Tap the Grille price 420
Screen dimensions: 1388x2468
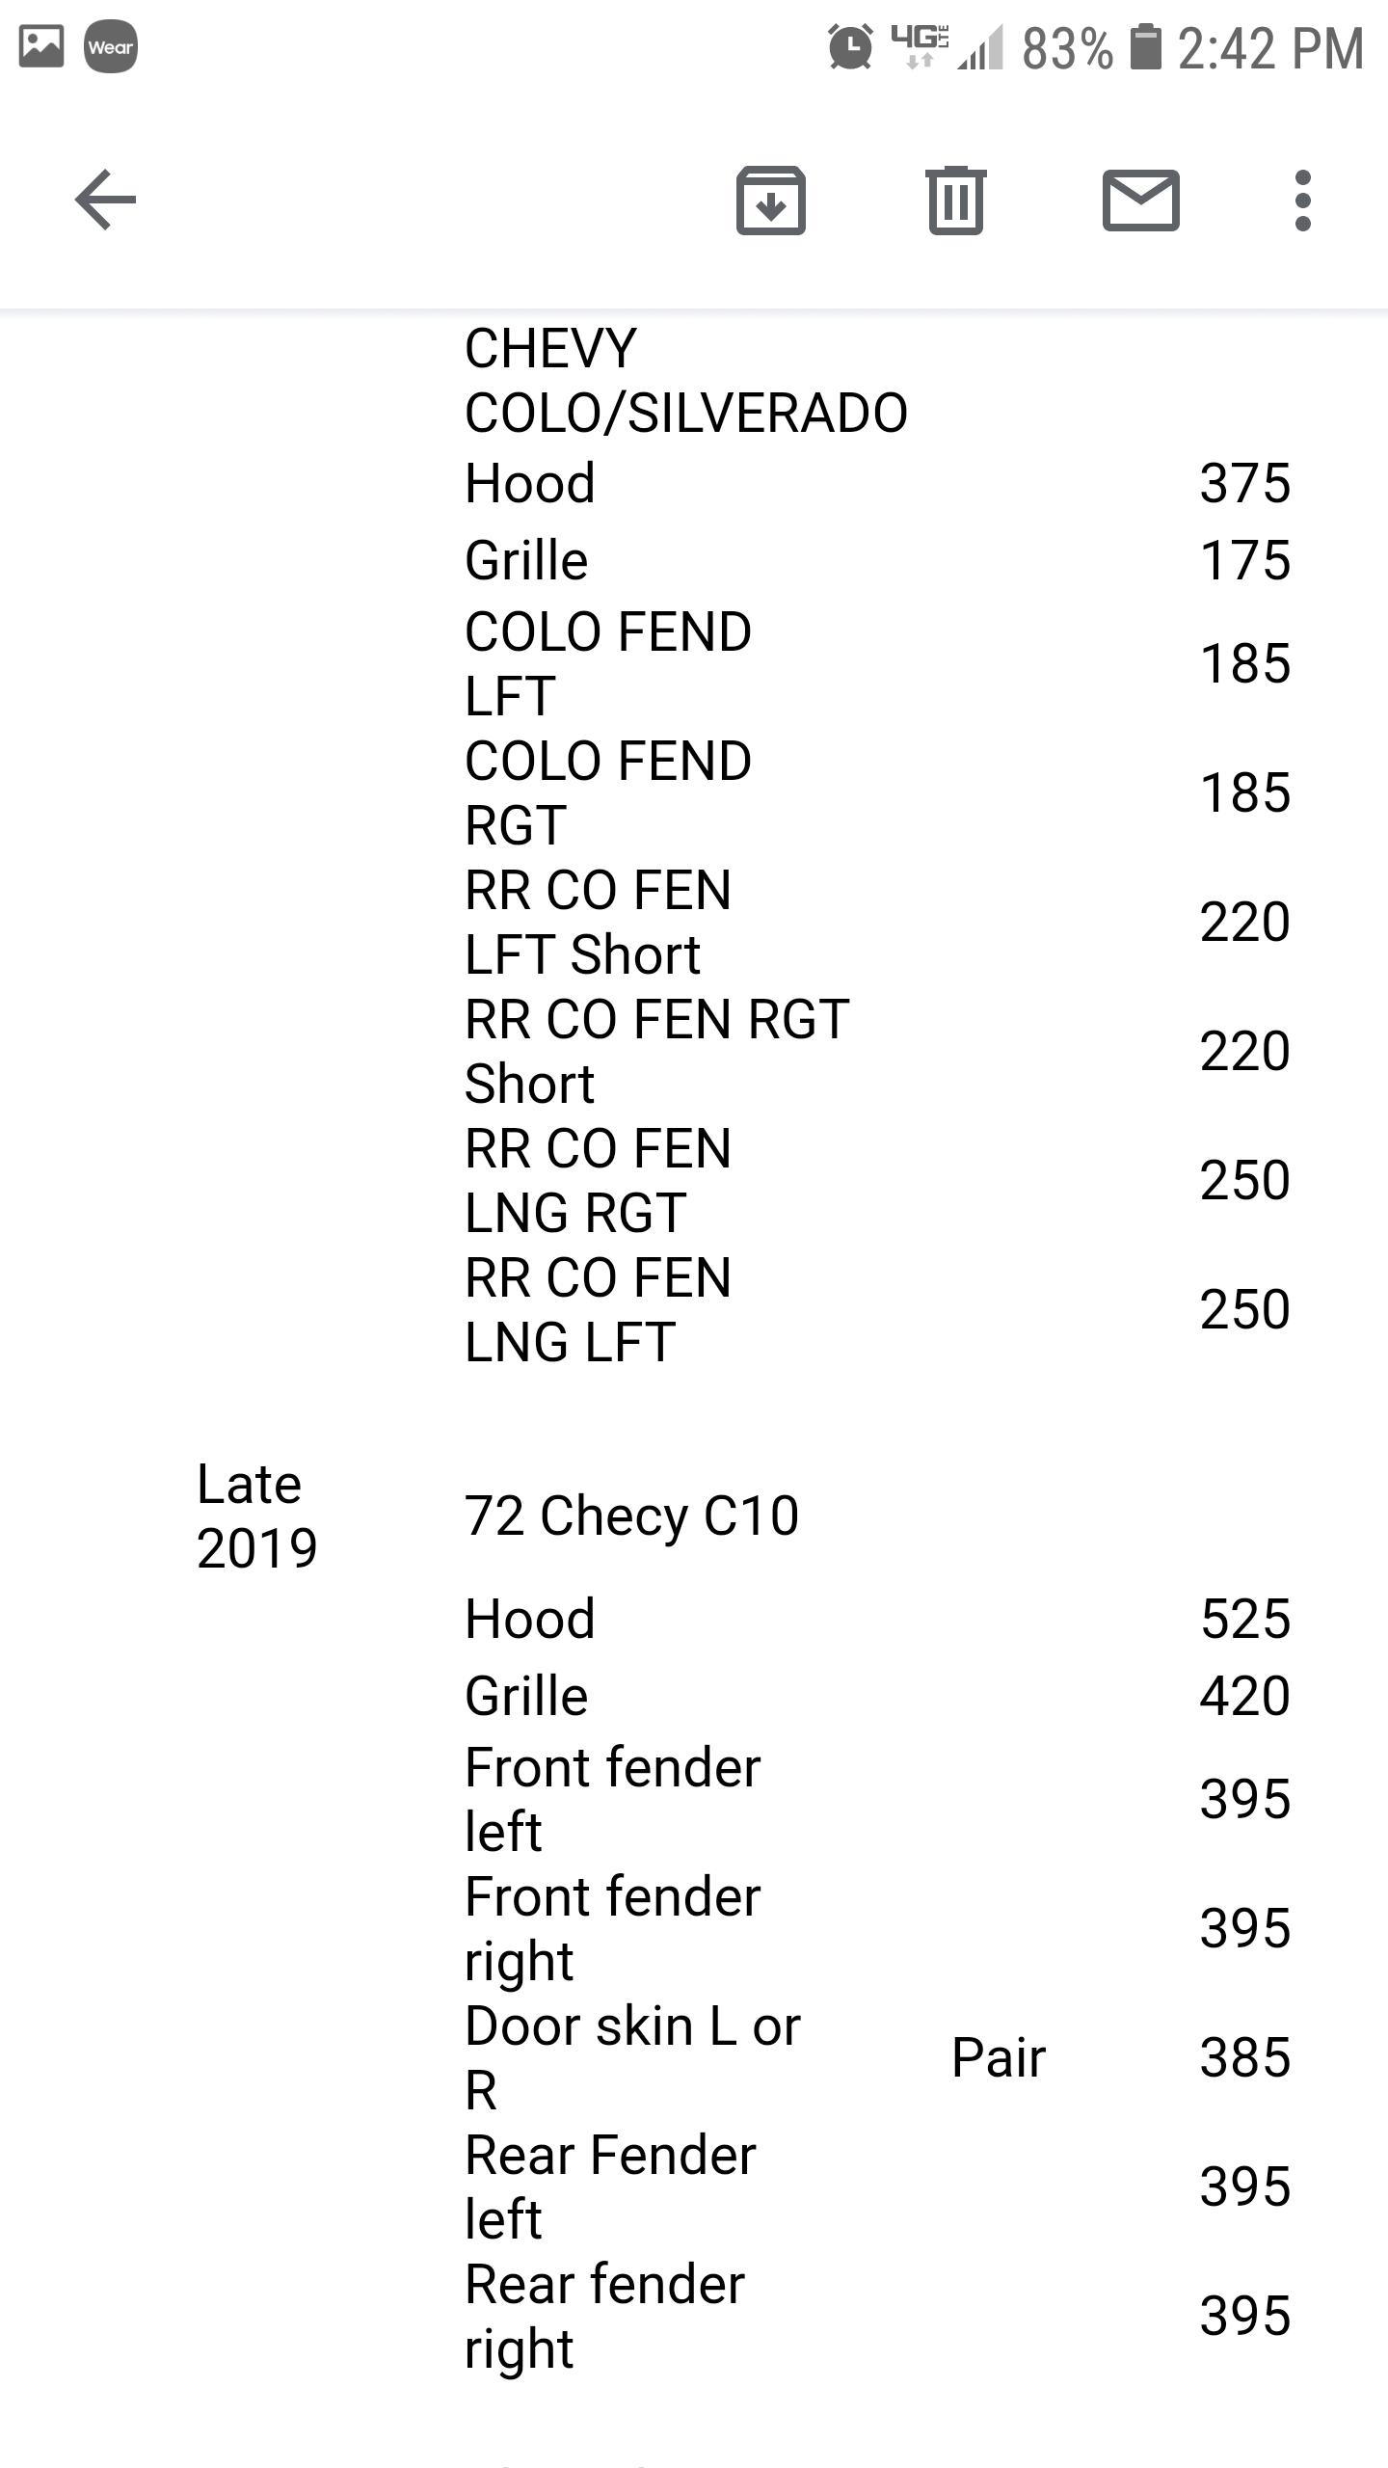(1244, 1696)
